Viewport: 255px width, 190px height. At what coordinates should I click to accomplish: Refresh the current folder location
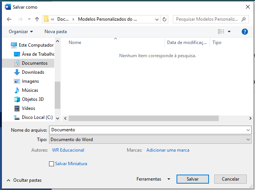(x=164, y=19)
